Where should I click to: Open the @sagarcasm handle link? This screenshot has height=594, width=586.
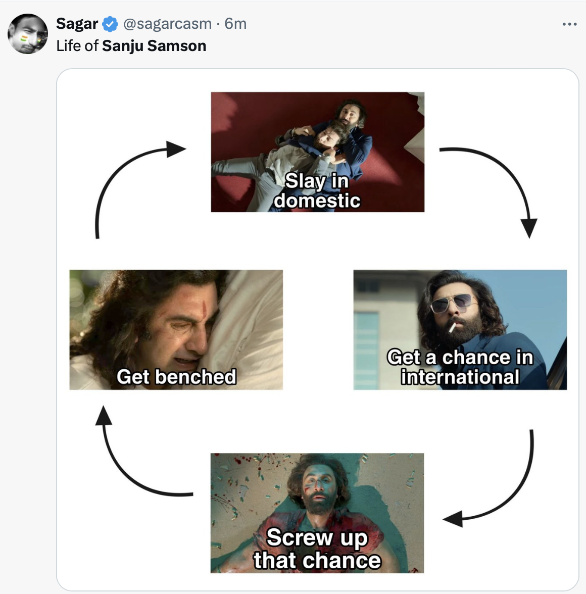[167, 24]
